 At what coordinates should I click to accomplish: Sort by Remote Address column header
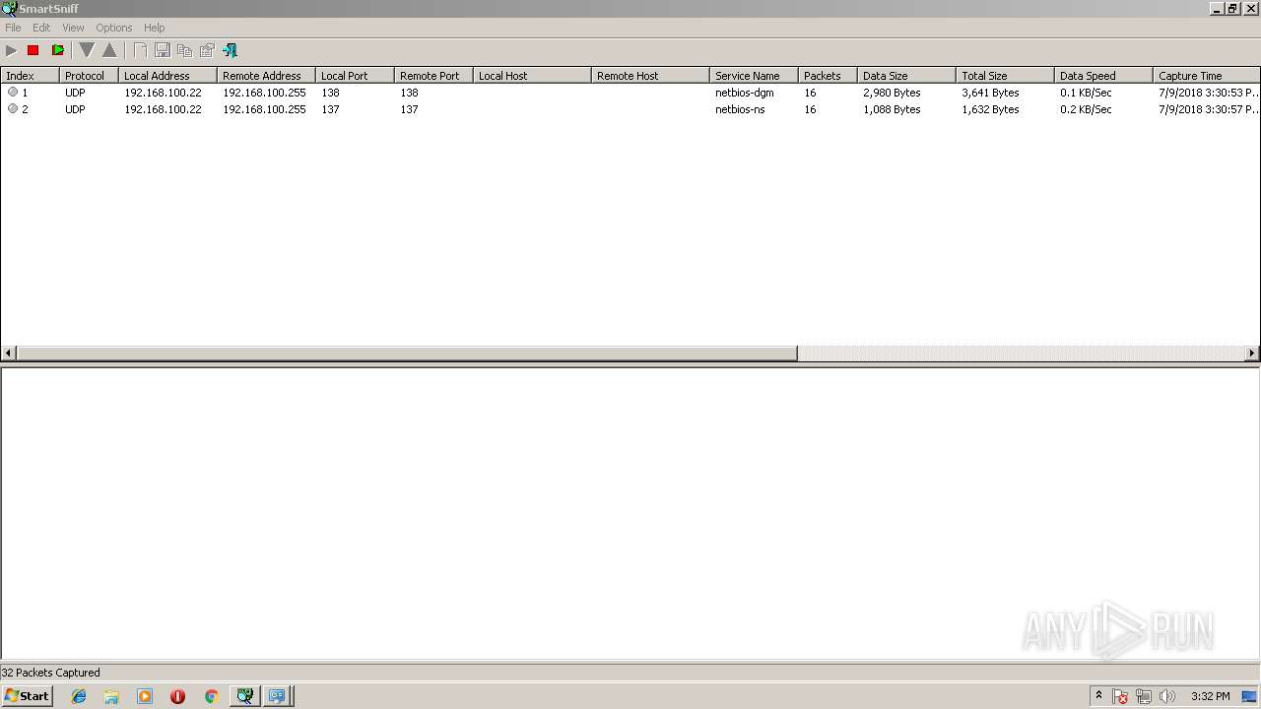click(266, 76)
